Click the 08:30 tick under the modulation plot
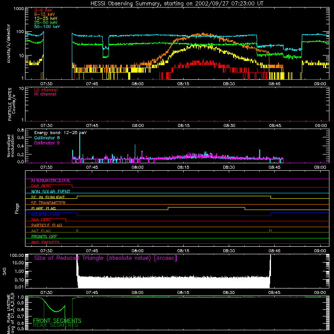This screenshot has width=334, height=334. [229, 167]
